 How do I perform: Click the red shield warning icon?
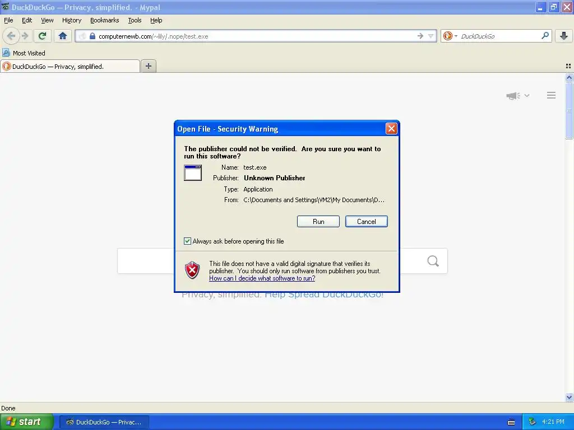tap(193, 270)
